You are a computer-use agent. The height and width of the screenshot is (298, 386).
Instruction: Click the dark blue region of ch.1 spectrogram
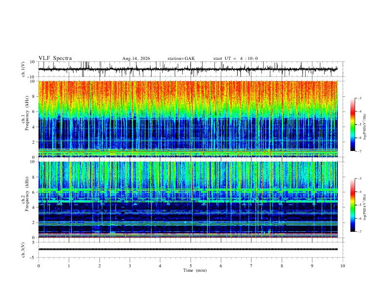pos(188,130)
